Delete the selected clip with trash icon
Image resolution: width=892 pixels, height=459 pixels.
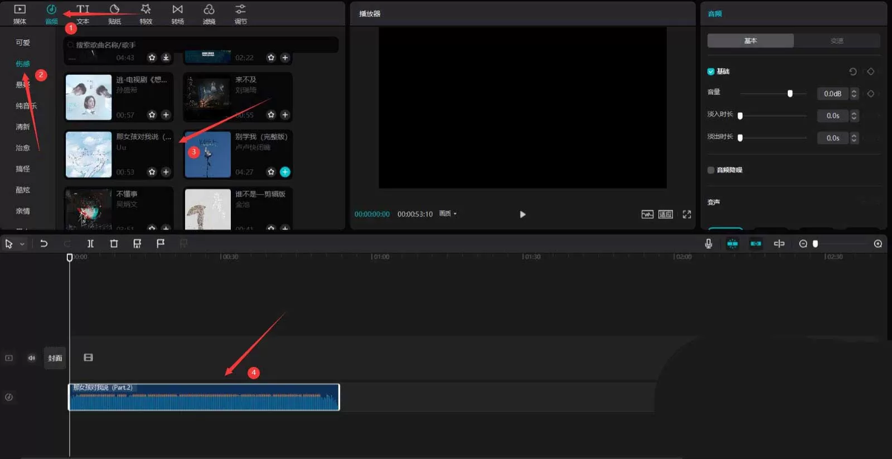[x=114, y=244]
